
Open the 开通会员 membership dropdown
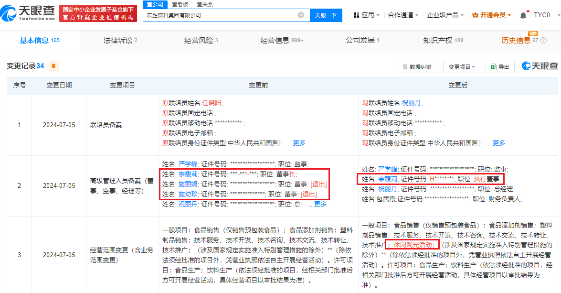492,15
